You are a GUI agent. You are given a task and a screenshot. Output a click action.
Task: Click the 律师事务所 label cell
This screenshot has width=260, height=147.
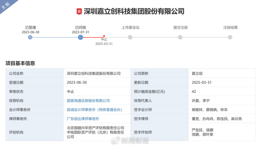point(35,119)
